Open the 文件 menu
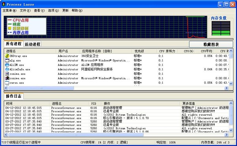Viewport: 237px width, 146px height. (25, 10)
